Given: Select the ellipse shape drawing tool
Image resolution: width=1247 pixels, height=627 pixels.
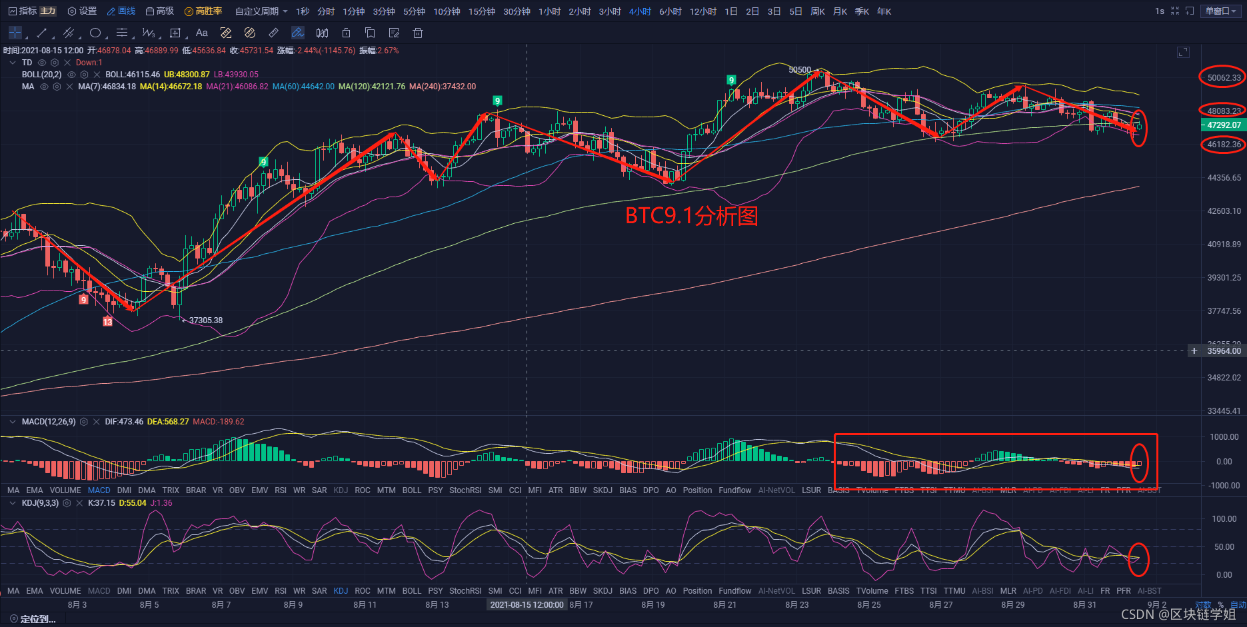Looking at the screenshot, I should coord(95,33).
